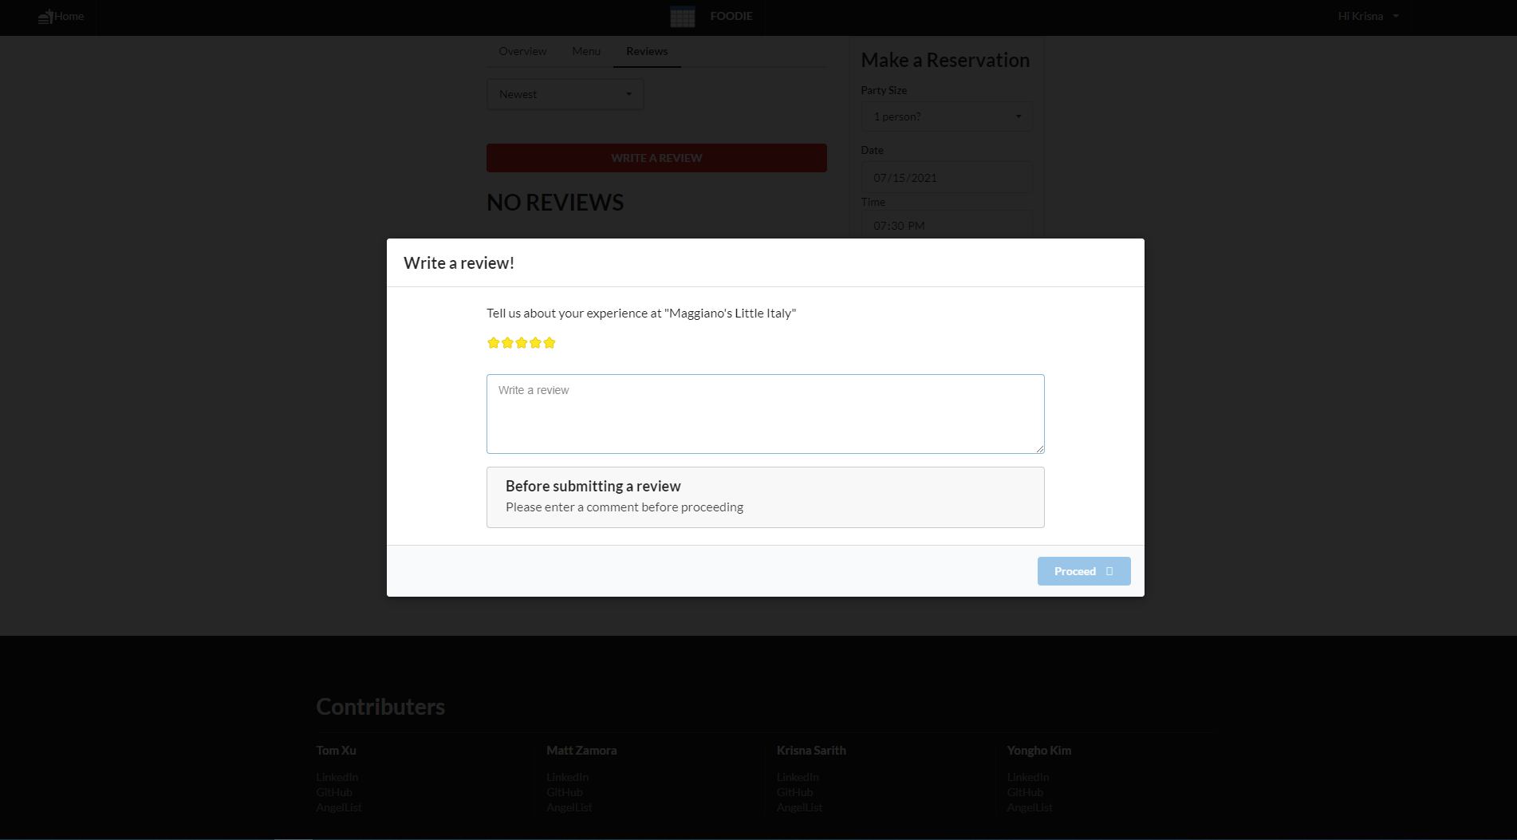Switch to the Menu tab
The width and height of the screenshot is (1517, 840).
(x=586, y=51)
